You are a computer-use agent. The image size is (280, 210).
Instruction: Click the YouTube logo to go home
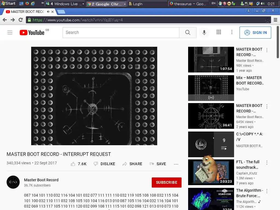click(x=32, y=33)
